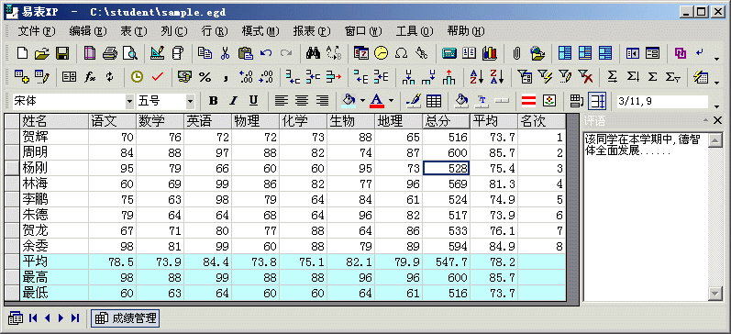Click the purple linked squares icon

click(681, 53)
